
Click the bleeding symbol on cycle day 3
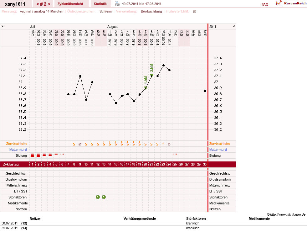point(44,155)
